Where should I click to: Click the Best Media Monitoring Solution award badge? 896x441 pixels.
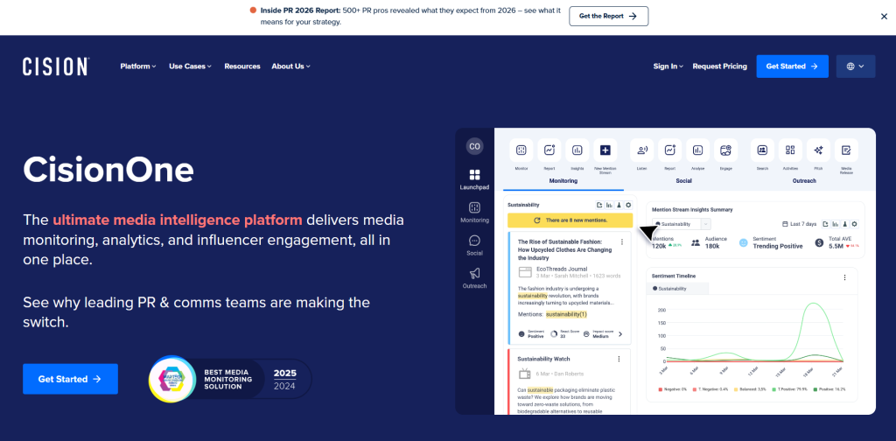point(230,379)
